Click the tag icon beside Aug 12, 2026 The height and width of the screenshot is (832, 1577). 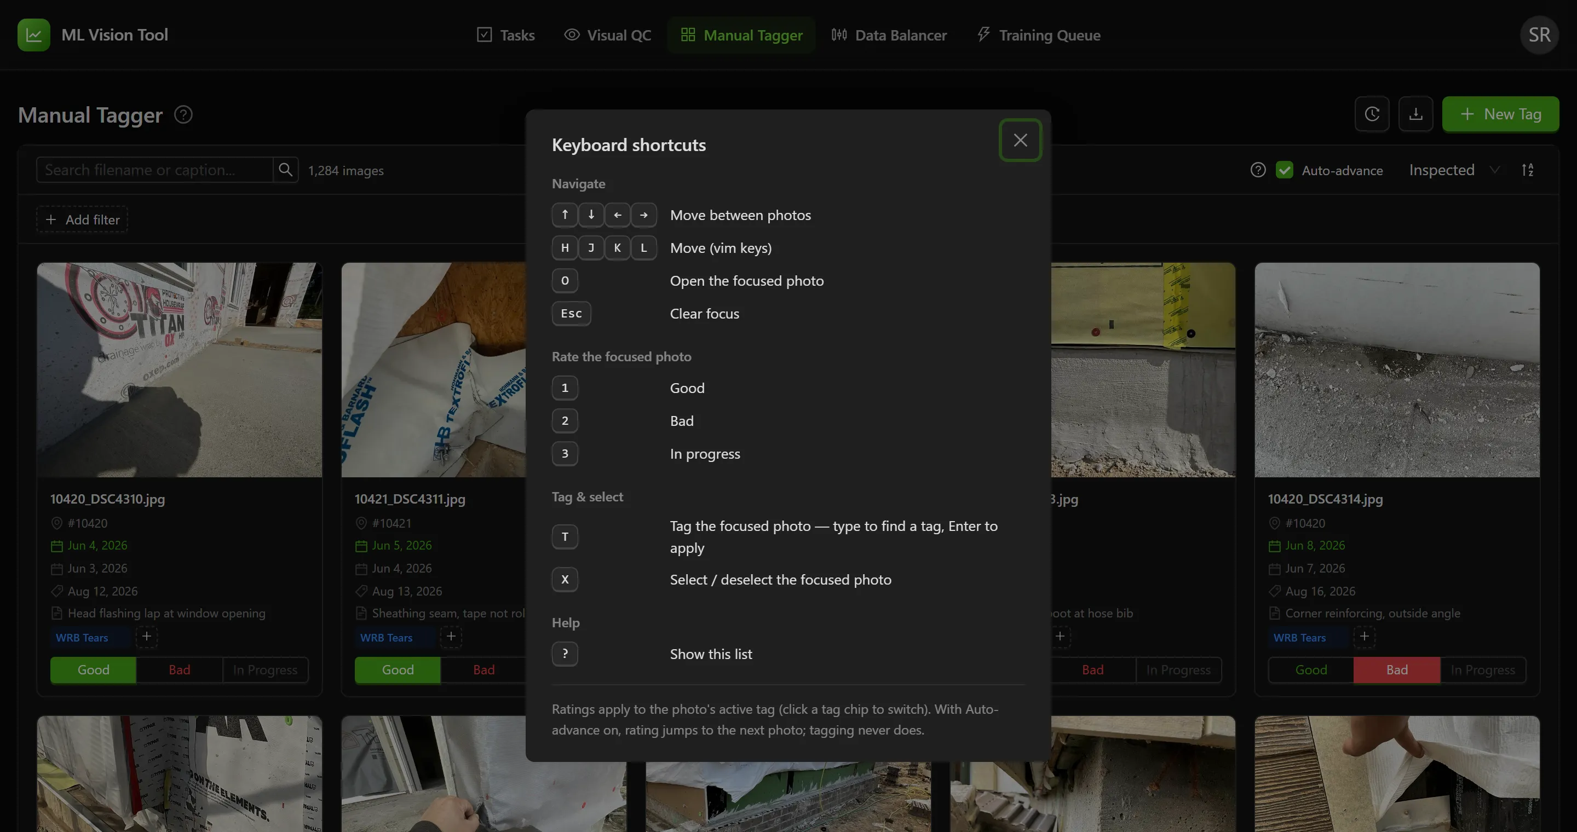(x=57, y=591)
